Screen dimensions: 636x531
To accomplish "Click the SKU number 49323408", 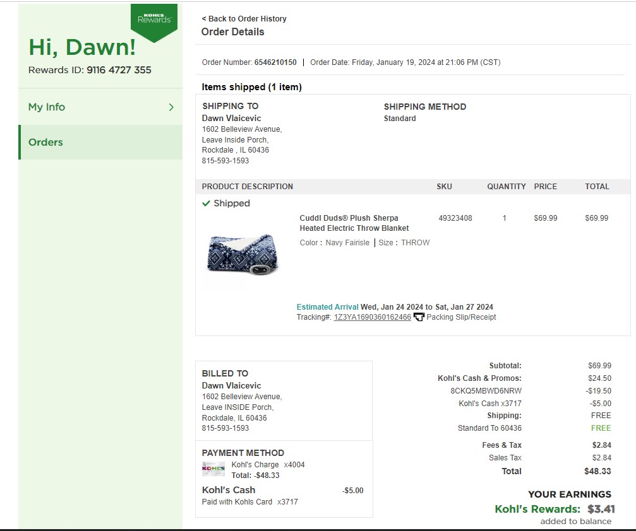I will pyautogui.click(x=455, y=218).
